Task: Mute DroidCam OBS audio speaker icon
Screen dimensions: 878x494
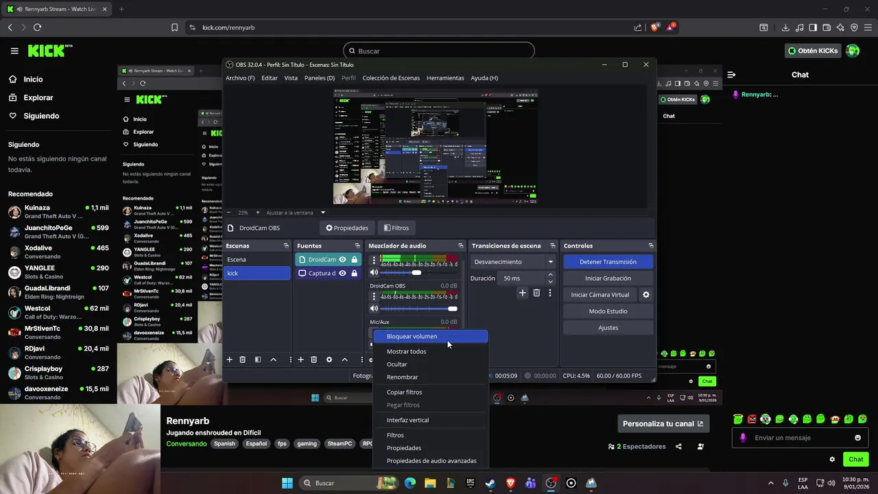Action: 374,309
